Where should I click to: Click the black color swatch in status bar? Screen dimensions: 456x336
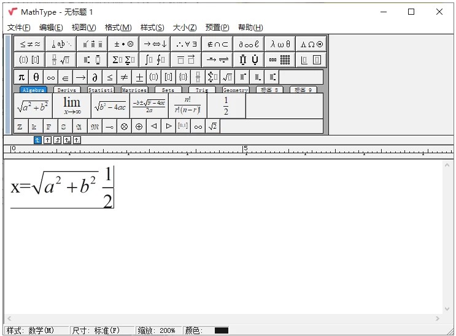221,330
